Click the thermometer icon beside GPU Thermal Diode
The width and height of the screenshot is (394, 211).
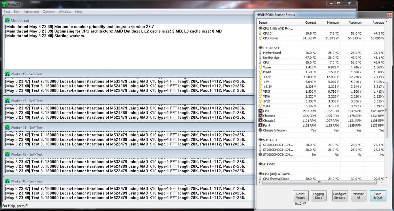point(260,178)
